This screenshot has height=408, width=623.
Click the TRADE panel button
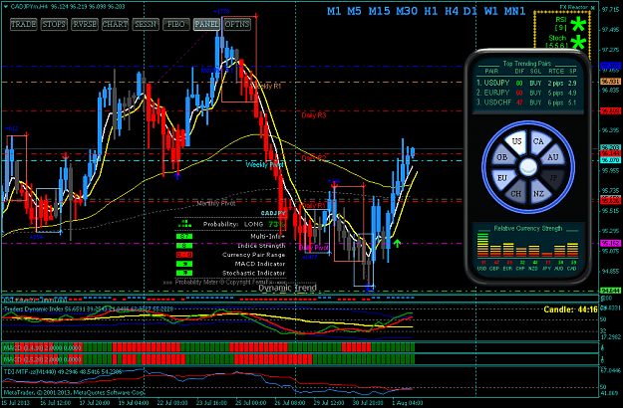24,24
